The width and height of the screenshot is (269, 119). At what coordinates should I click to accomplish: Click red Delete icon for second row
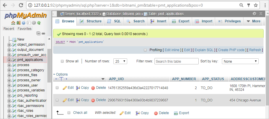click(93, 100)
